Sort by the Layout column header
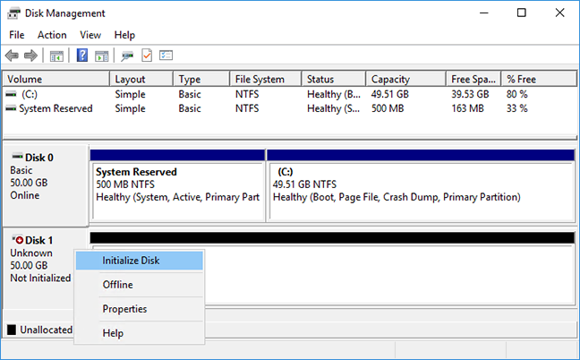580x360 pixels. pos(141,79)
